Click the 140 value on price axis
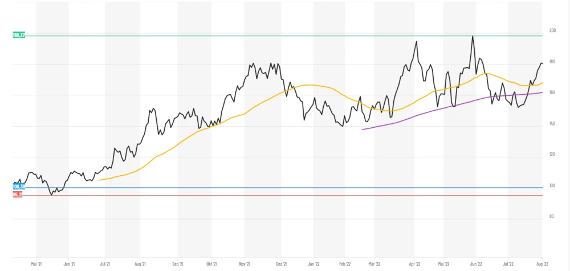This screenshot has width=570, height=271. click(x=552, y=124)
